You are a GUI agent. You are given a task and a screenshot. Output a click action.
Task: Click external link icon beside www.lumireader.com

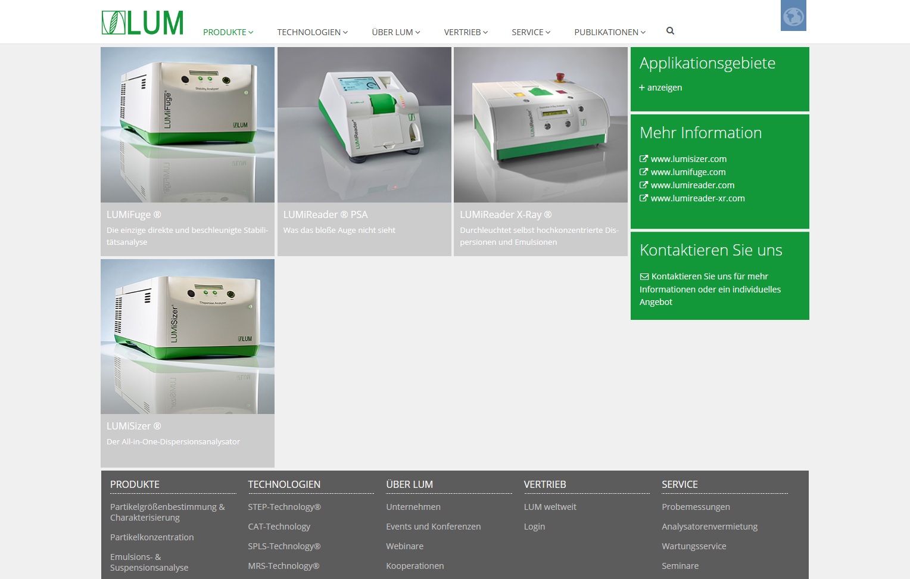(643, 185)
